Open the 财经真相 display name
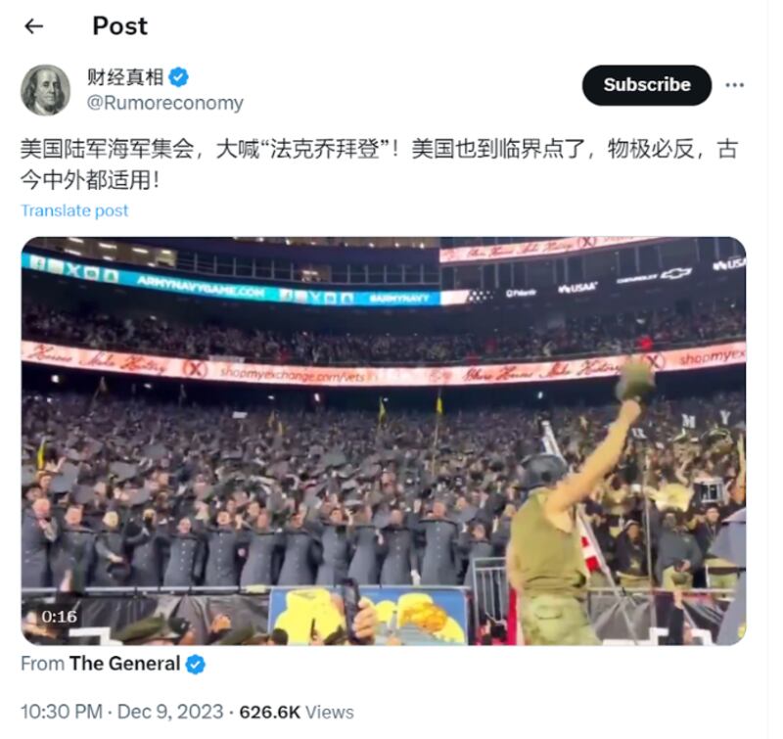Viewport: 783px width, 739px height. (x=125, y=77)
